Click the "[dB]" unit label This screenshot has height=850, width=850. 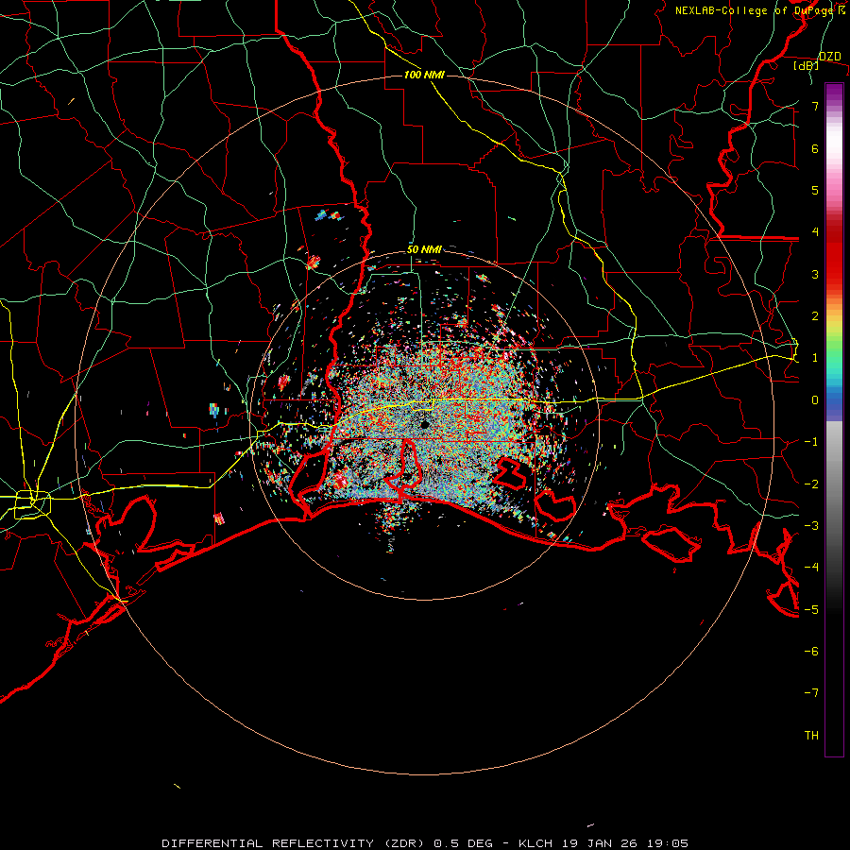806,66
